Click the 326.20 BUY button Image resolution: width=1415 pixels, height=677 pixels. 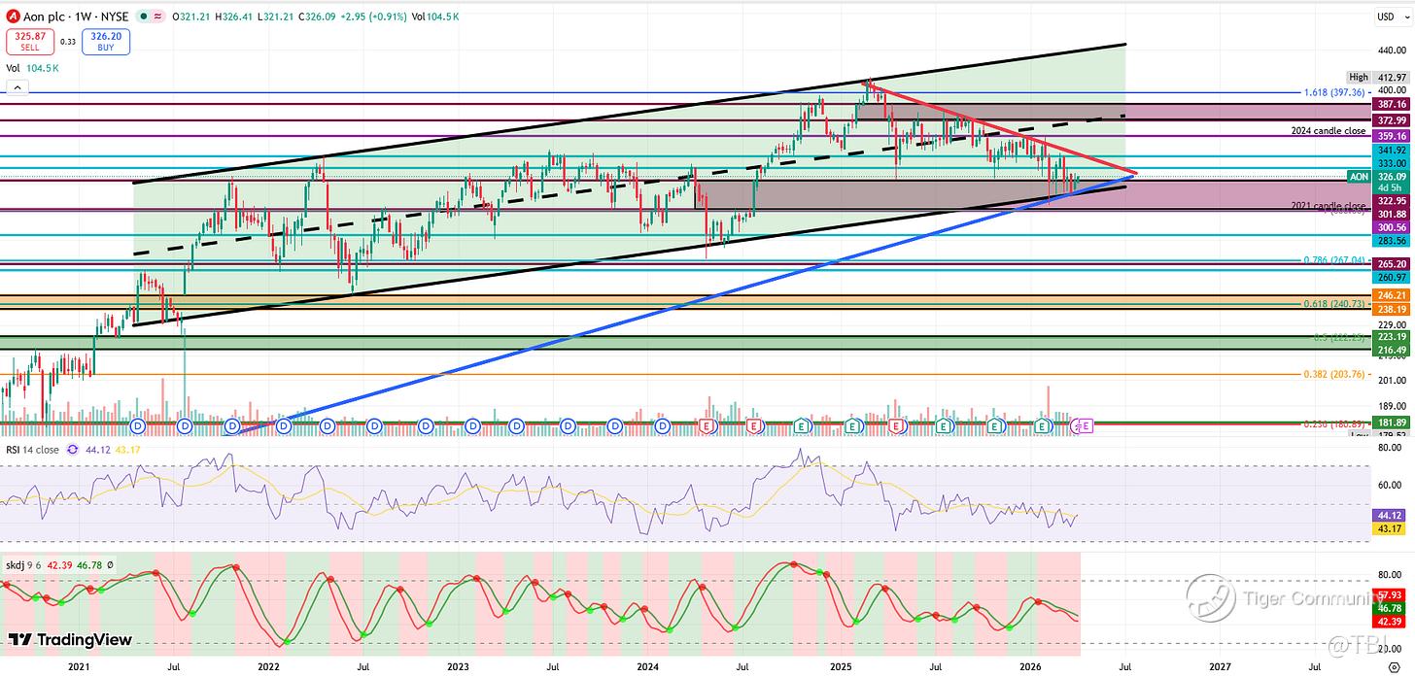[x=106, y=41]
